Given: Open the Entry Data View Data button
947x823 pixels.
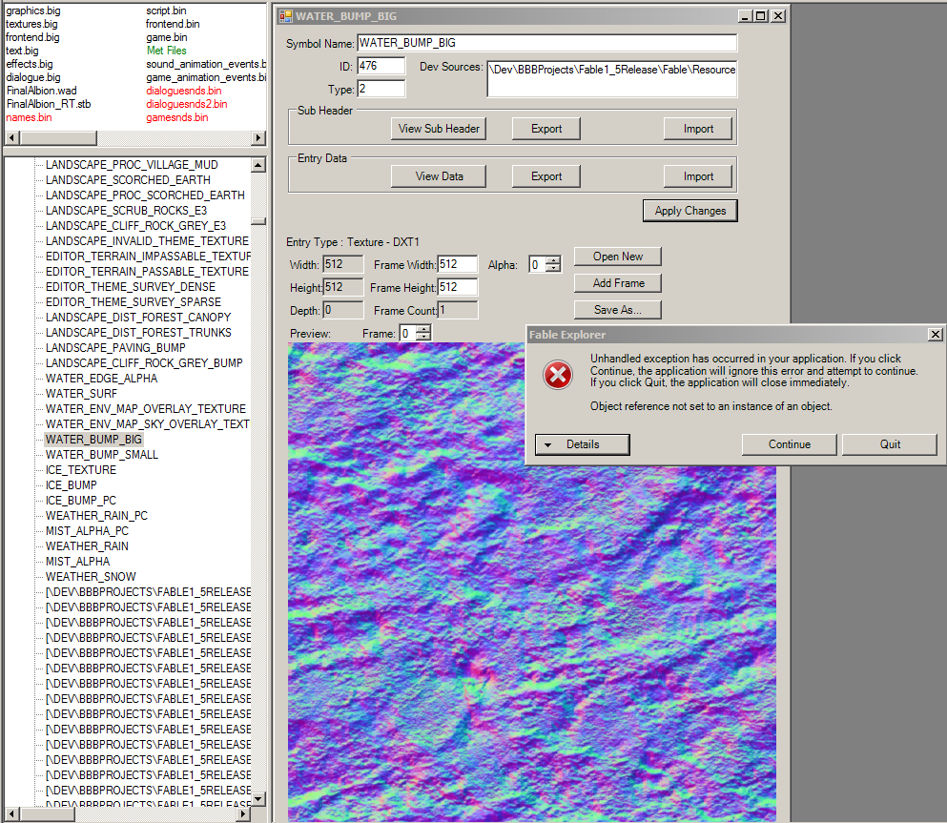Looking at the screenshot, I should (x=439, y=176).
